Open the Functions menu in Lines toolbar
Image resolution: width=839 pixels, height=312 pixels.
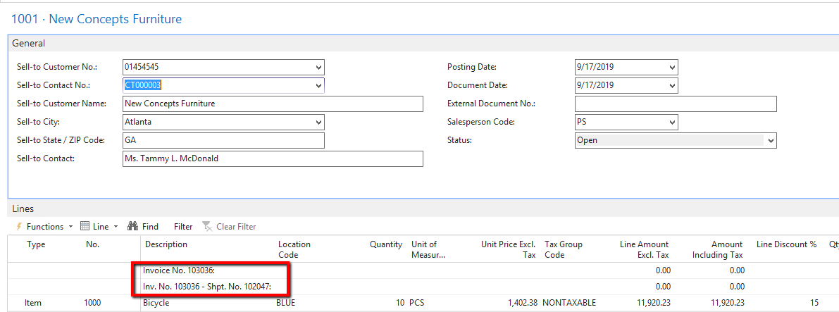point(44,227)
